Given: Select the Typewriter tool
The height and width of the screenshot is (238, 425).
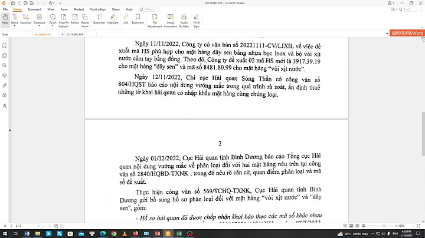Looking at the screenshot, I should click(99, 19).
